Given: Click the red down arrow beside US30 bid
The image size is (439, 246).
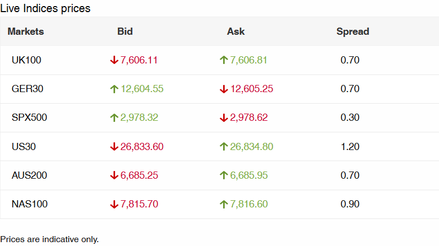Looking at the screenshot, I should [x=114, y=147].
